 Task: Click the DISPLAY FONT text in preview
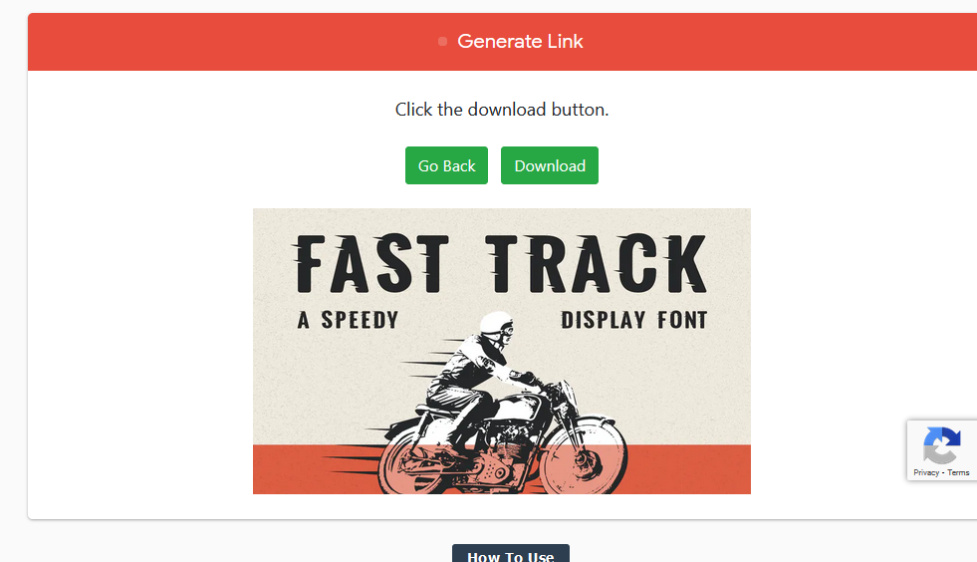tap(634, 320)
